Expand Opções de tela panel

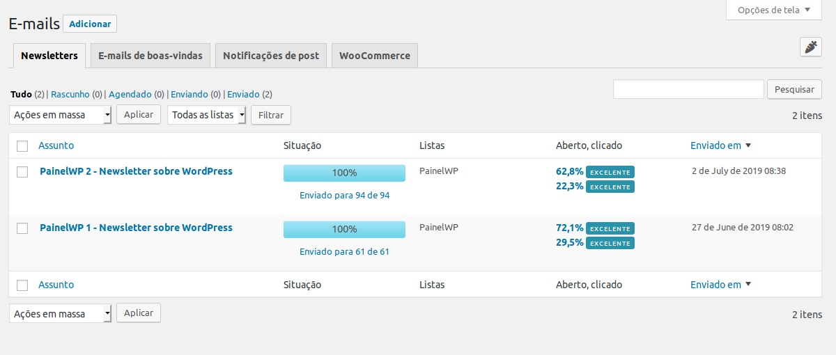(x=774, y=10)
